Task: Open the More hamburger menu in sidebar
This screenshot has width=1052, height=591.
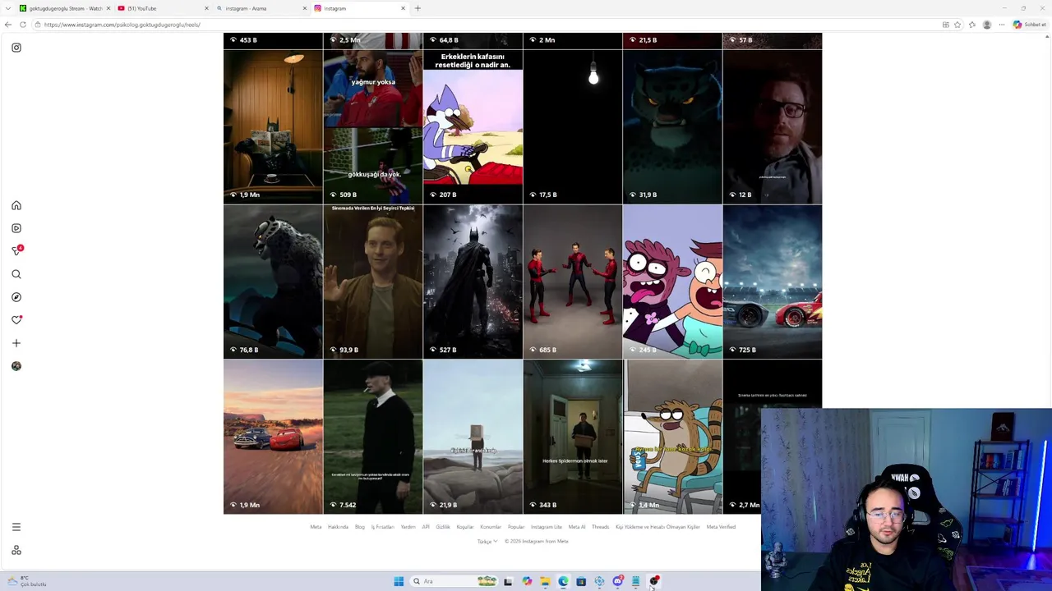Action: 16,527
